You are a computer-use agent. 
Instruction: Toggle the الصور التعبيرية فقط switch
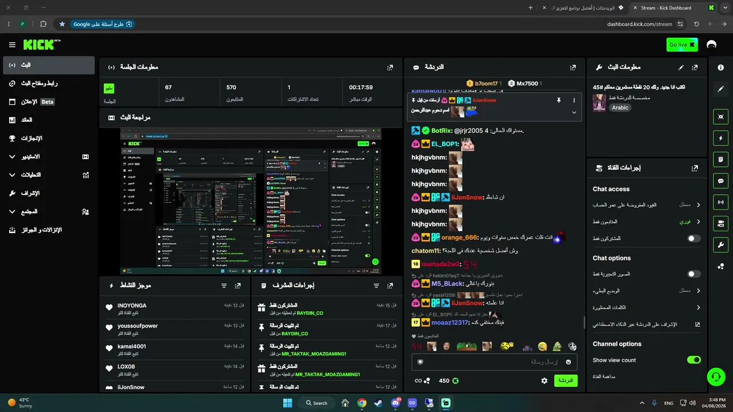[x=693, y=274]
